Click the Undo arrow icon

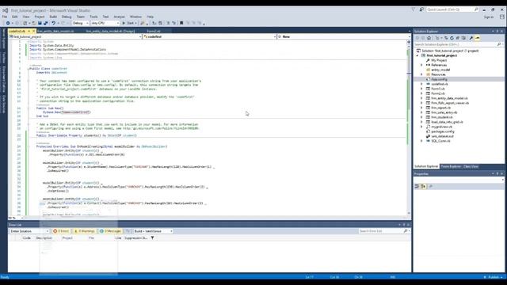[53, 23]
